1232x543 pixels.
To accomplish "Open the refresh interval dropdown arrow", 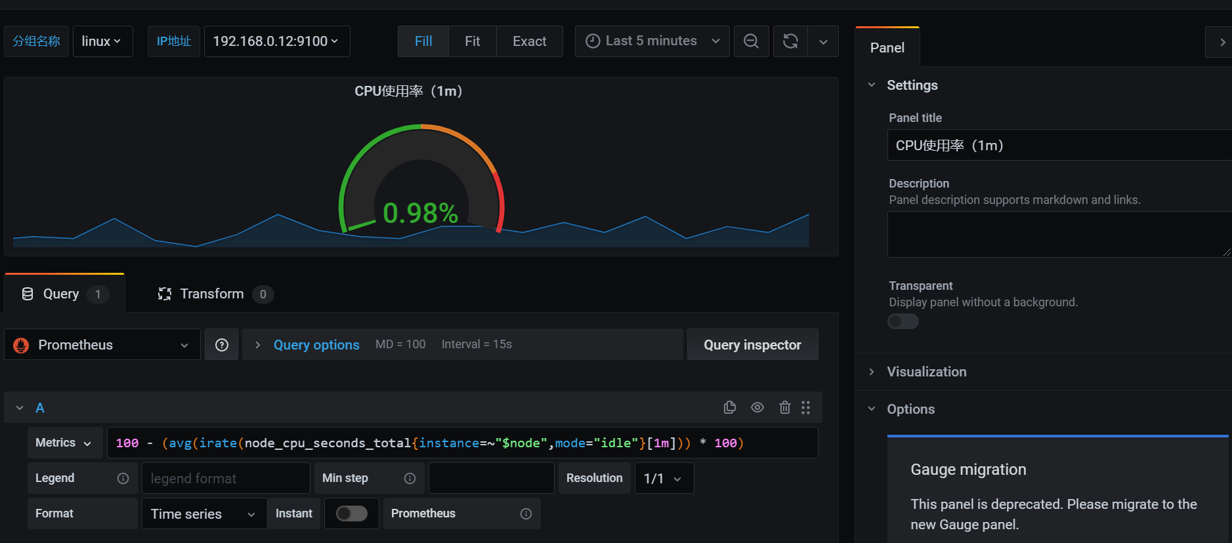I will coord(823,41).
